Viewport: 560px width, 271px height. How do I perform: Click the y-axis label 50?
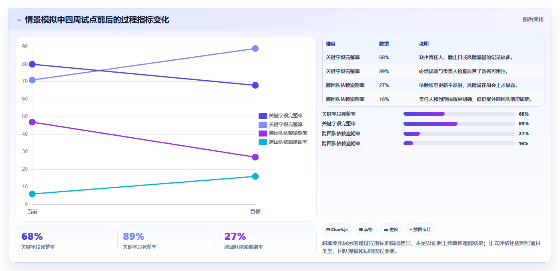click(x=25, y=117)
